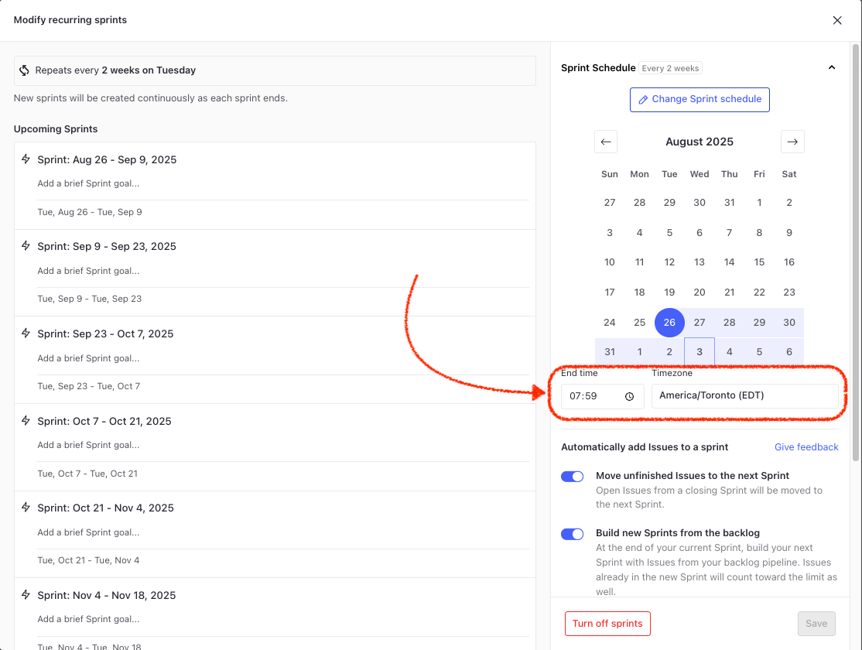Click the clock icon in End time field
The image size is (862, 650).
pos(629,396)
